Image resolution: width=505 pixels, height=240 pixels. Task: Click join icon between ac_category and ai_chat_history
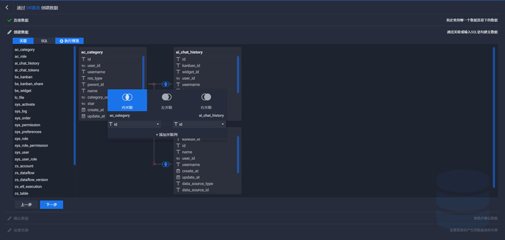(x=165, y=84)
